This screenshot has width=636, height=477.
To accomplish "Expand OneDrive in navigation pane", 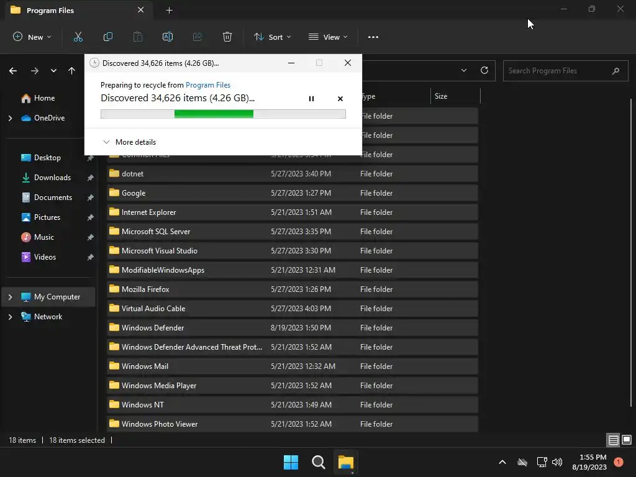I will [10, 118].
